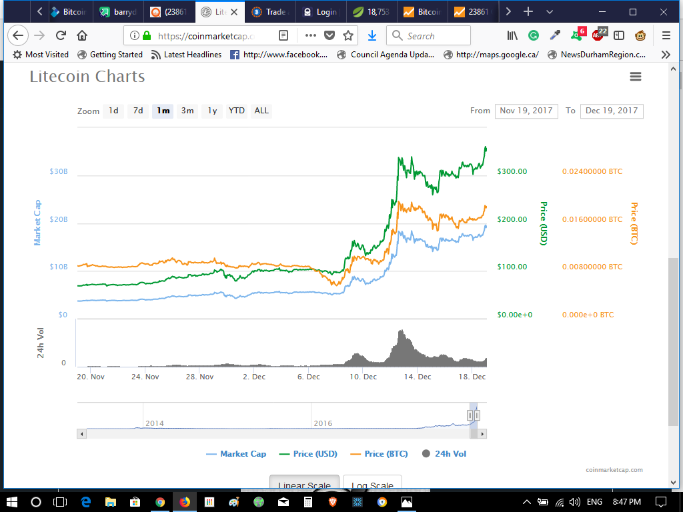Switch to the barryd tab

120,12
